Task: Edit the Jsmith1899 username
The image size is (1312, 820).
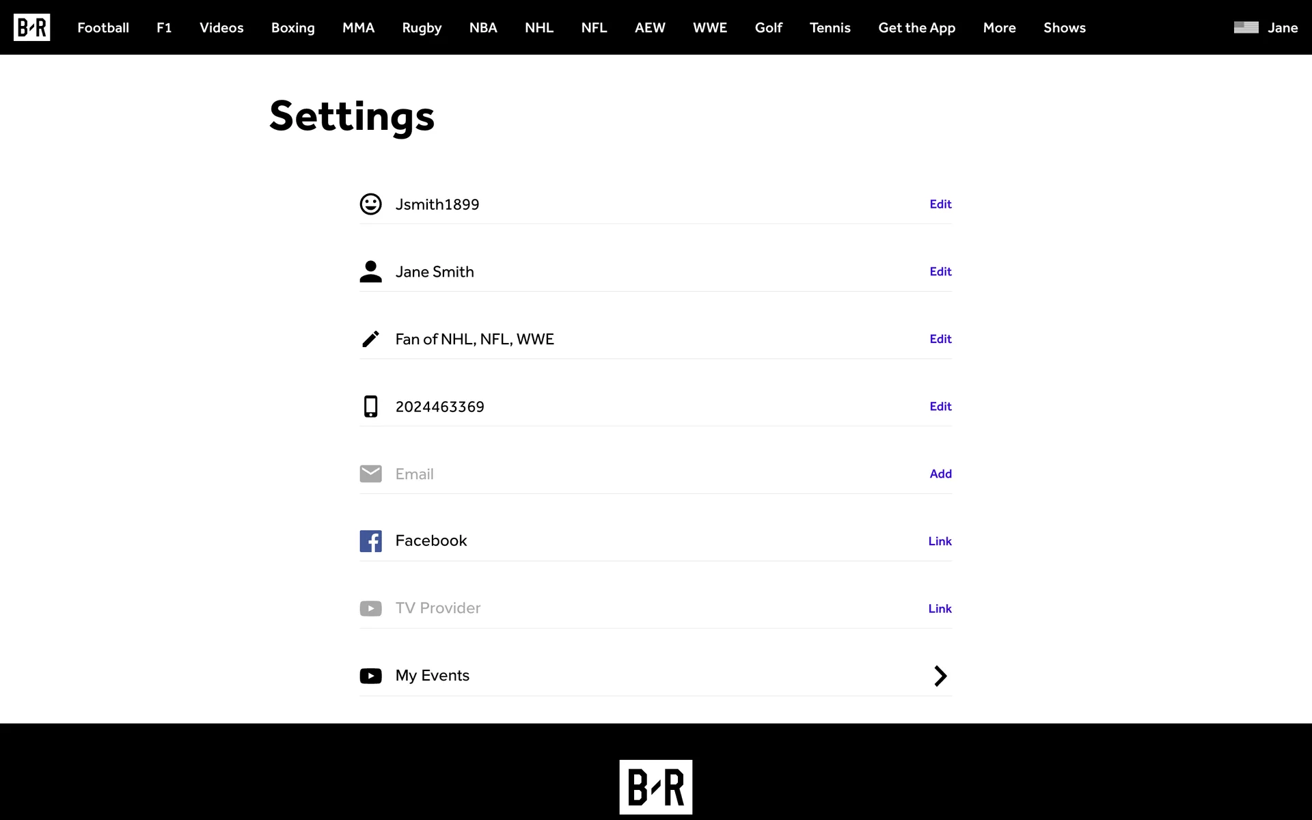Action: (x=940, y=204)
